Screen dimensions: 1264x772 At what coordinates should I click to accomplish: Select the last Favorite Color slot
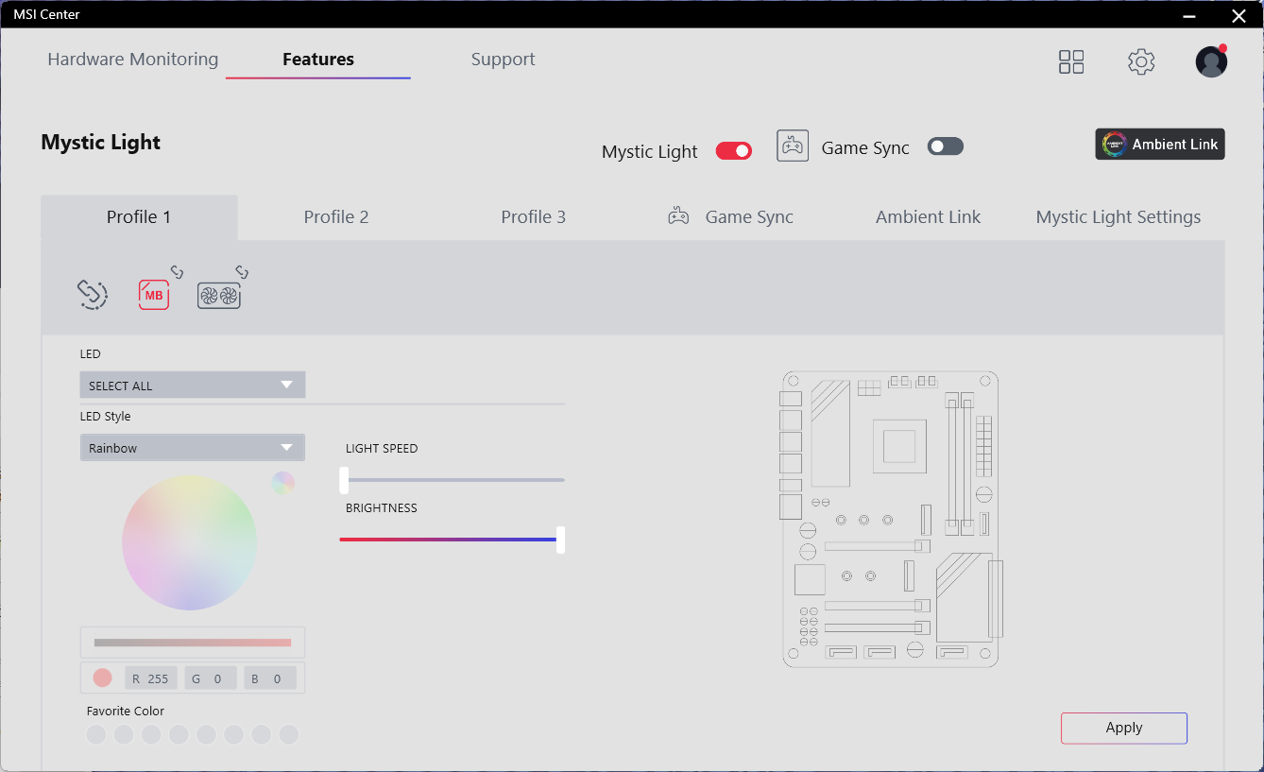(289, 734)
